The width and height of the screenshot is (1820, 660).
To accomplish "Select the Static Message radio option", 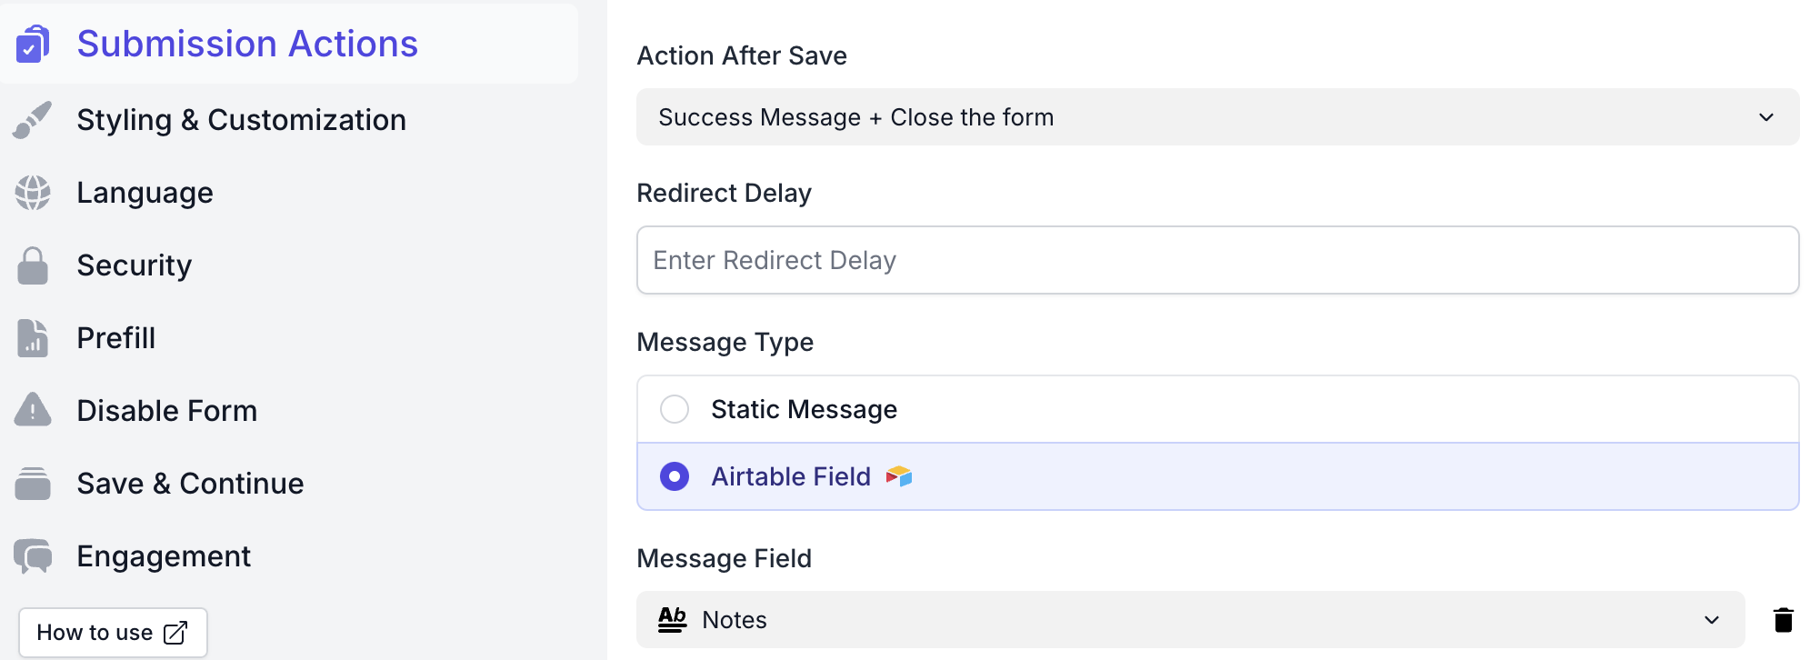I will (x=675, y=409).
